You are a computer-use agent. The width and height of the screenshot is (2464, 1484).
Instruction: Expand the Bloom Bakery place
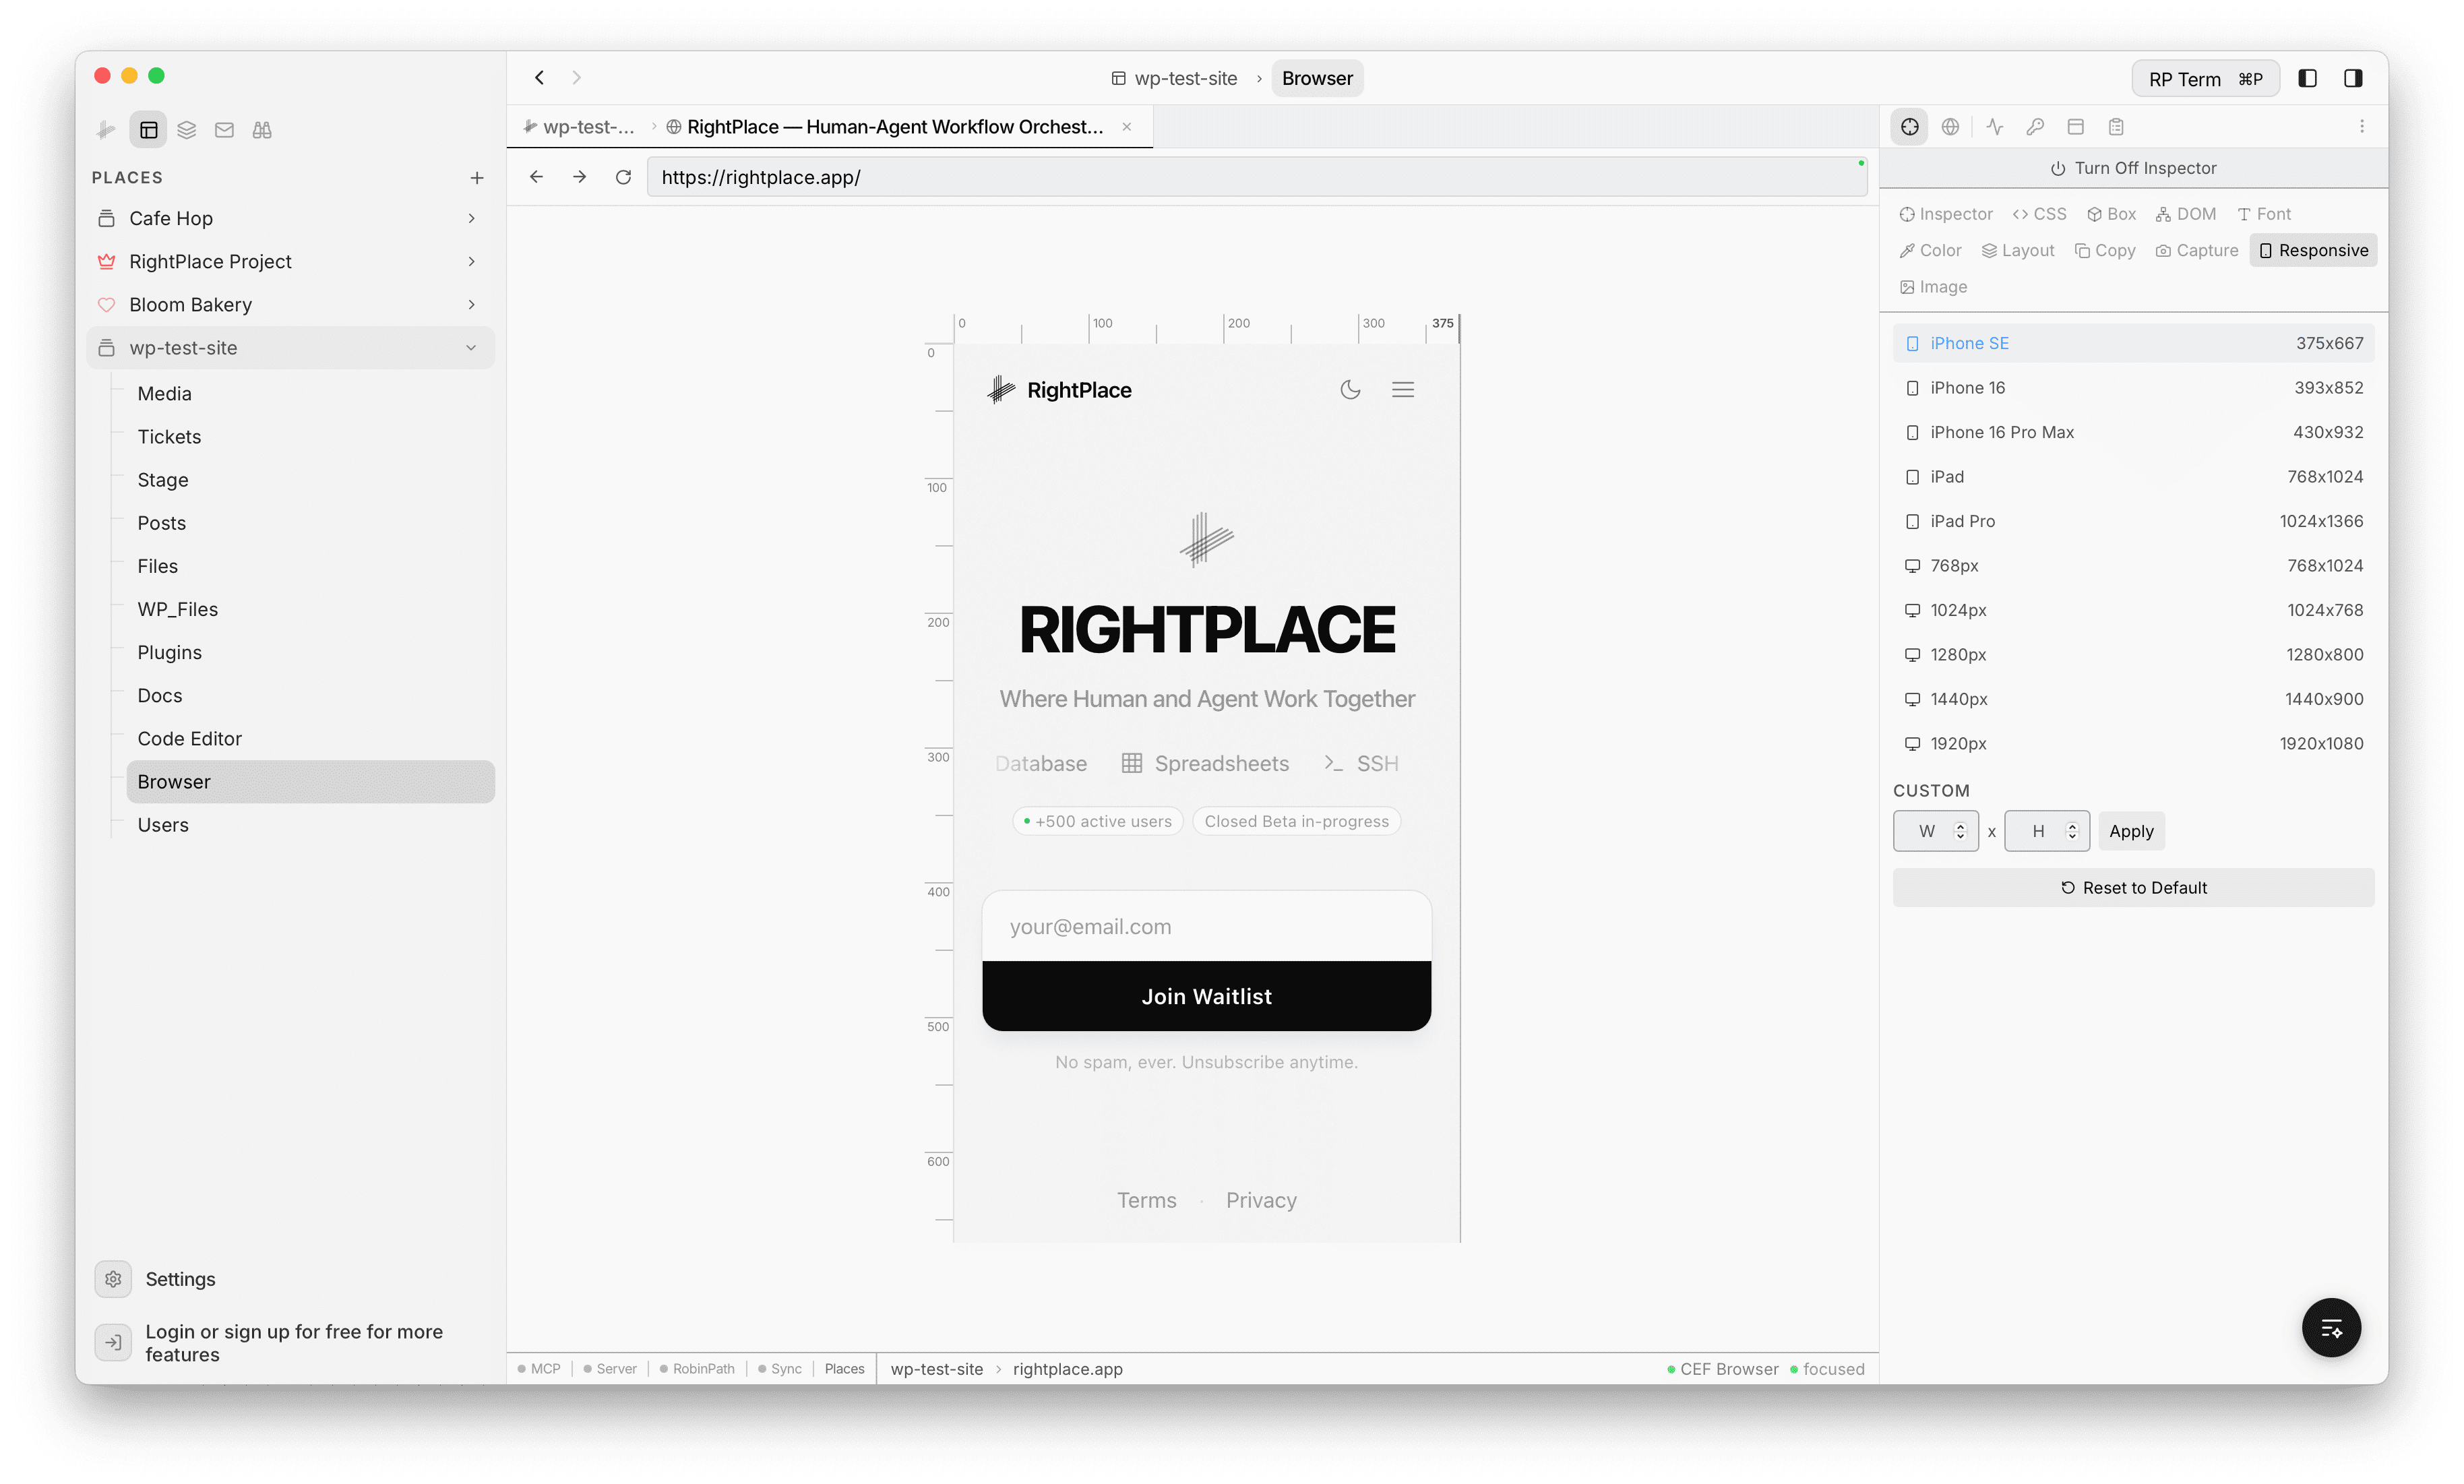pos(471,304)
